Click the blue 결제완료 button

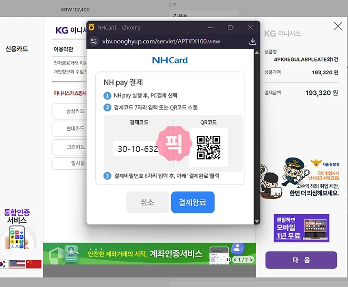click(x=193, y=202)
